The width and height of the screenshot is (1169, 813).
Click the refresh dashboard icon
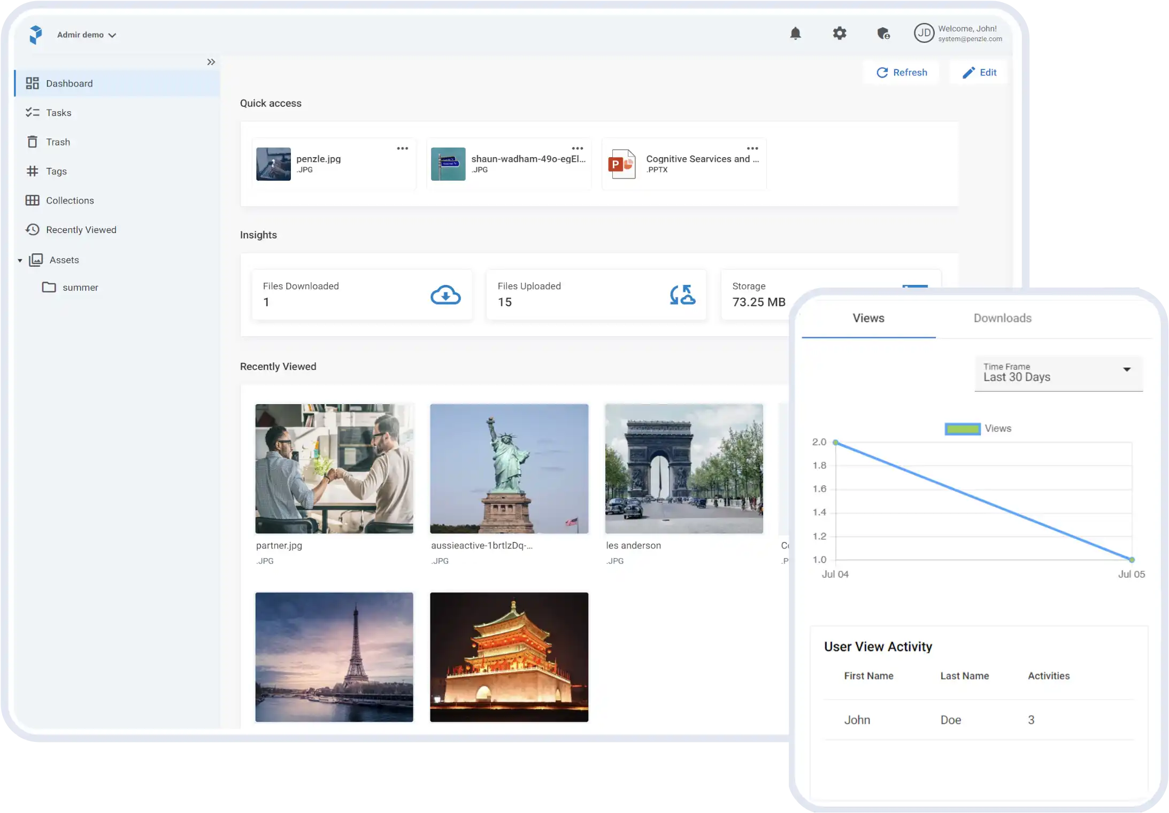(x=881, y=72)
